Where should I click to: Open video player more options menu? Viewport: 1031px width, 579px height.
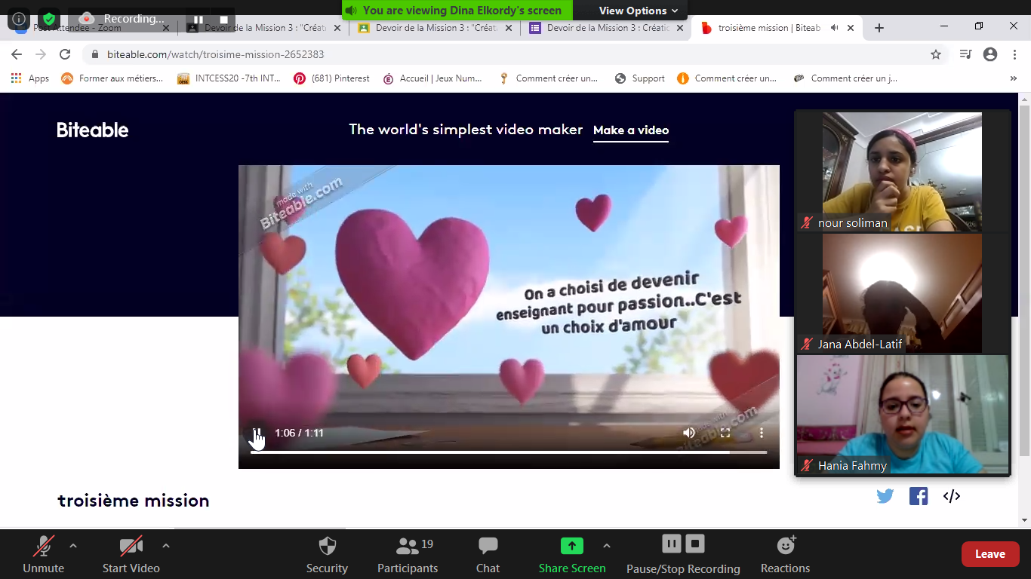[x=762, y=433]
